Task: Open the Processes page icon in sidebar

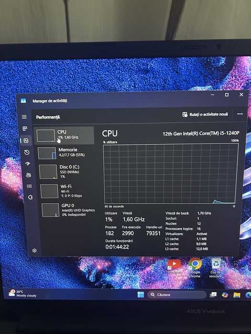Action: (25, 128)
